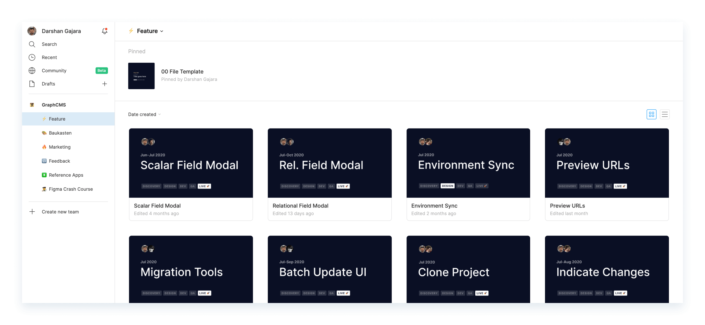The height and width of the screenshot is (325, 705).
Task: Click the fire icon next to Marketing
Action: pyautogui.click(x=44, y=147)
